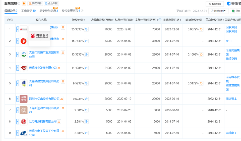The height and width of the screenshot is (141, 241).
Task: Switch to 历史股东信息 tab
Action: [48, 11]
